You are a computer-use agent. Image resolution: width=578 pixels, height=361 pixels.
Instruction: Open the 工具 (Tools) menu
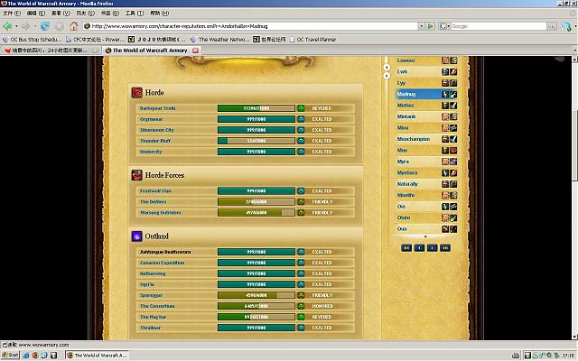pos(135,14)
